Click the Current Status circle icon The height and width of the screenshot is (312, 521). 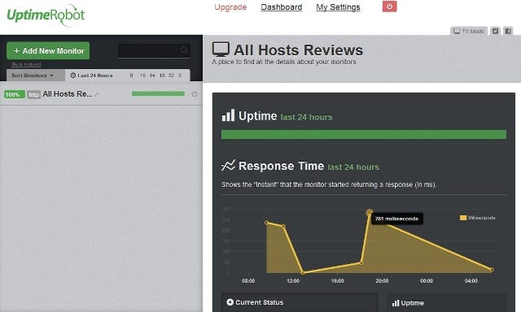coord(230,302)
